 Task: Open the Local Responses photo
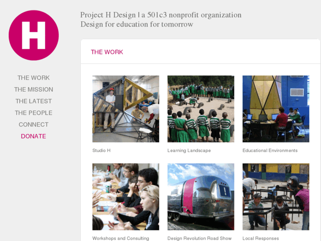(x=276, y=197)
